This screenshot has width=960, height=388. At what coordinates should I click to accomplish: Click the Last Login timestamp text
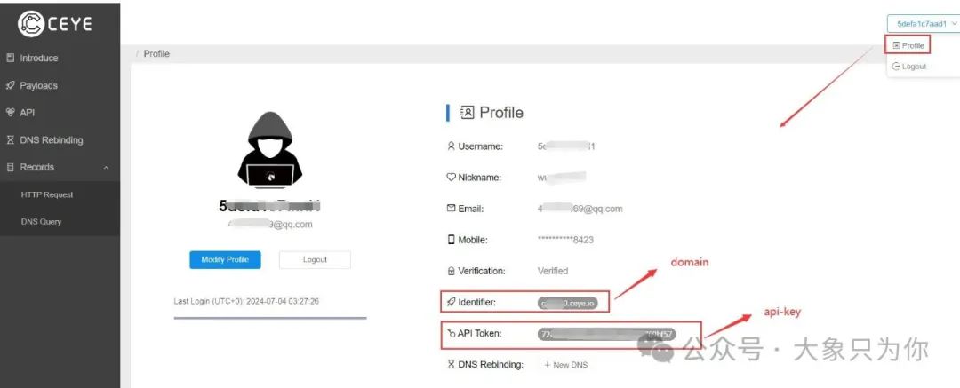pos(246,301)
